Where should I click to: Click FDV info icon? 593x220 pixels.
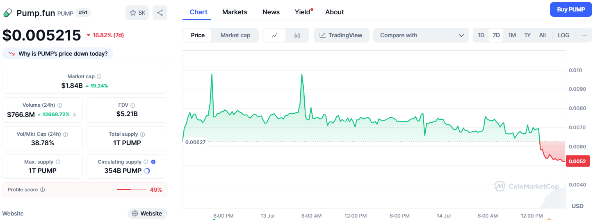pos(132,105)
